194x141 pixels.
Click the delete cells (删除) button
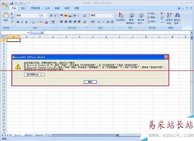click(152, 18)
